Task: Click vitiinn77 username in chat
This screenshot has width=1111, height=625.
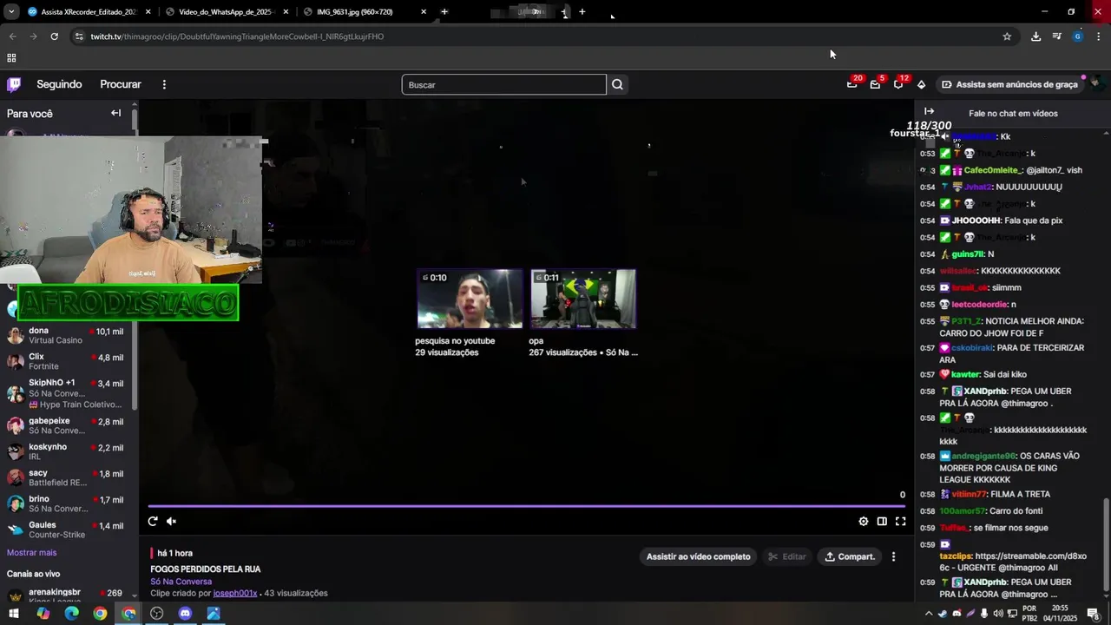Action: [x=970, y=494]
